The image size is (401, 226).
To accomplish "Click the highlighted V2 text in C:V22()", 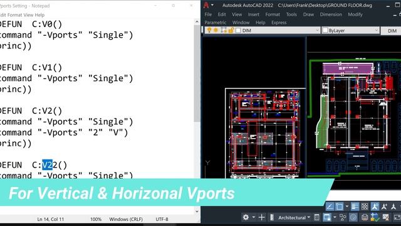I will click(x=47, y=164).
